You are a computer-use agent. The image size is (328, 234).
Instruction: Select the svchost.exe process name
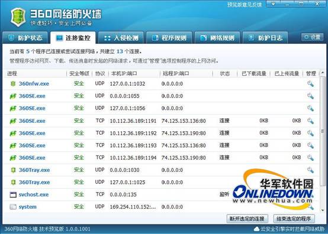click(34, 194)
